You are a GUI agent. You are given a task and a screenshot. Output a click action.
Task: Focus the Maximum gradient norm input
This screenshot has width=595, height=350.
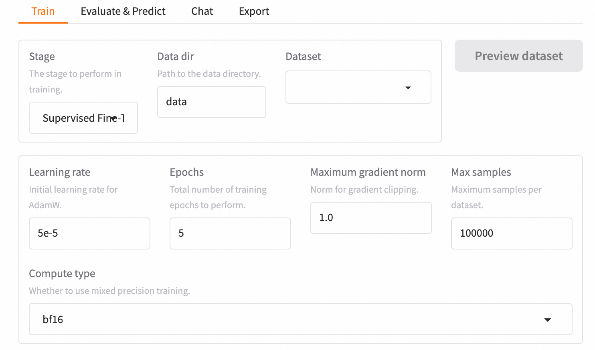(371, 218)
